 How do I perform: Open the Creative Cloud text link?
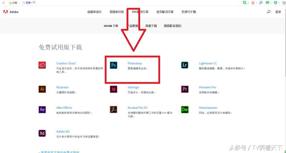[66, 63]
